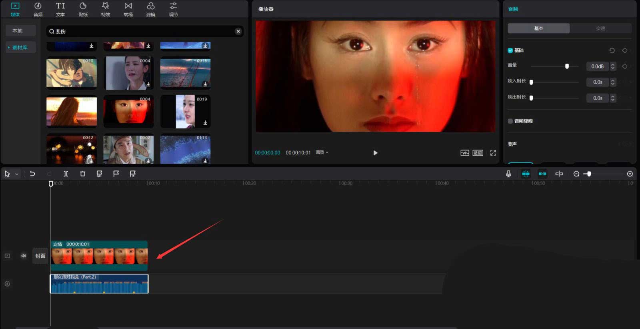
Task: Open the 画质 quality dropdown
Action: 322,152
